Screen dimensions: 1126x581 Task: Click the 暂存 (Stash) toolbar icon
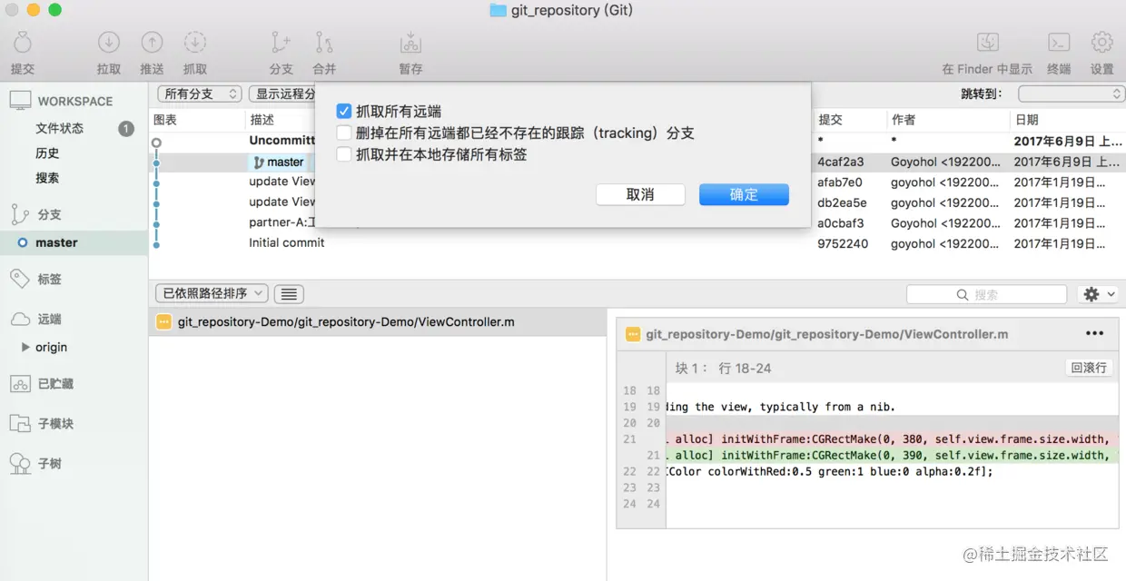point(410,43)
